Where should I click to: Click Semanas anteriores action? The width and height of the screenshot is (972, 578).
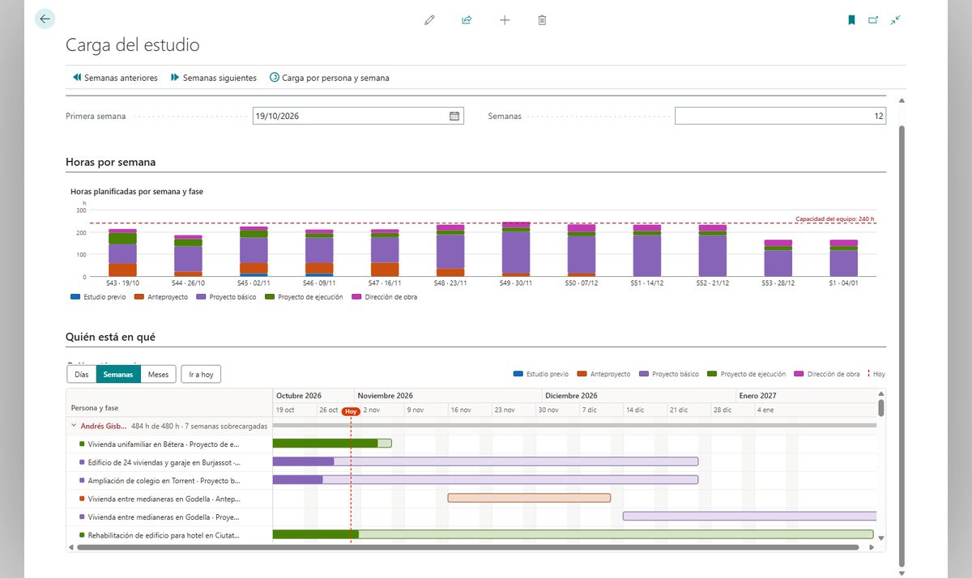[x=115, y=78]
